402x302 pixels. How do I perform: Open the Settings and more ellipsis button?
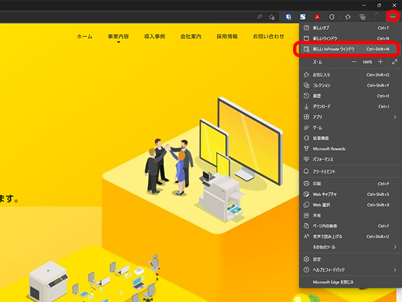click(392, 17)
